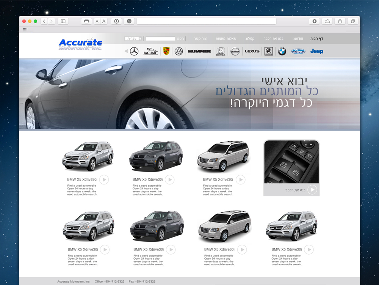Viewport: 379px width, 285px height.
Task: Select the Lexus brand logo
Action: [x=252, y=51]
